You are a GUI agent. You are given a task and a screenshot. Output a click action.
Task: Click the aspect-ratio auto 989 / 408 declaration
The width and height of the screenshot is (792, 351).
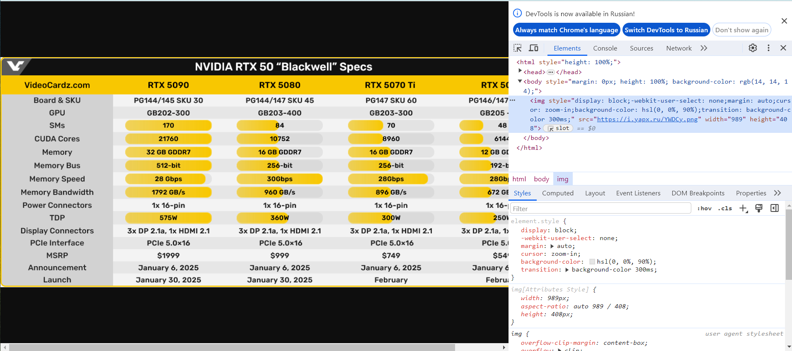tap(575, 306)
